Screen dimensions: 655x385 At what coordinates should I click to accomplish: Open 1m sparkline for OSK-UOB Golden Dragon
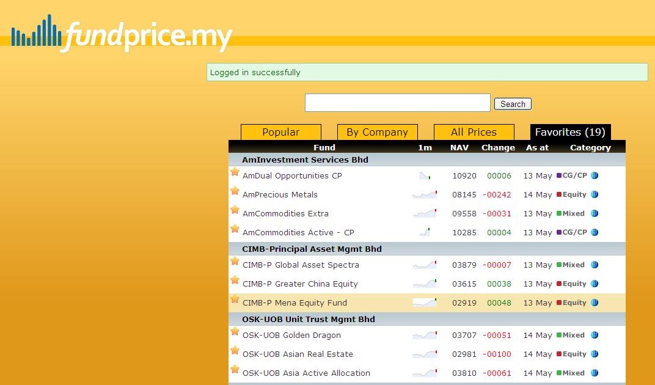[425, 335]
